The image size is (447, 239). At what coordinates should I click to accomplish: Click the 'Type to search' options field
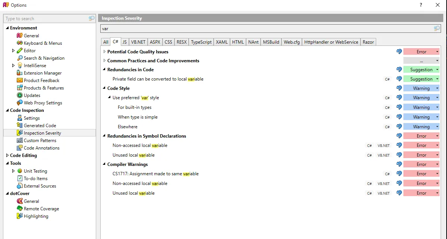tap(50, 19)
